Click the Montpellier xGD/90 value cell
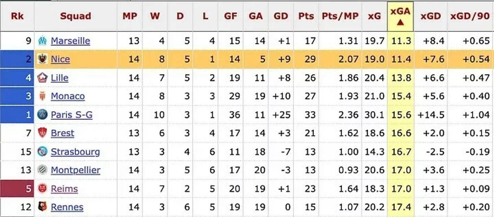The image size is (494, 217). pos(470,170)
